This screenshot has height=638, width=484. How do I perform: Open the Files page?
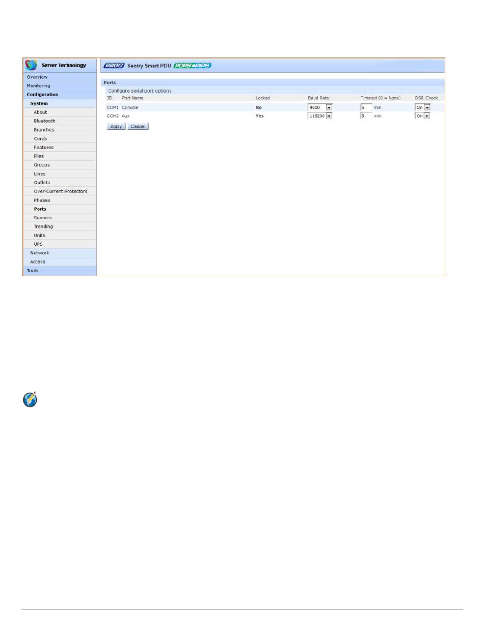pyautogui.click(x=60, y=156)
